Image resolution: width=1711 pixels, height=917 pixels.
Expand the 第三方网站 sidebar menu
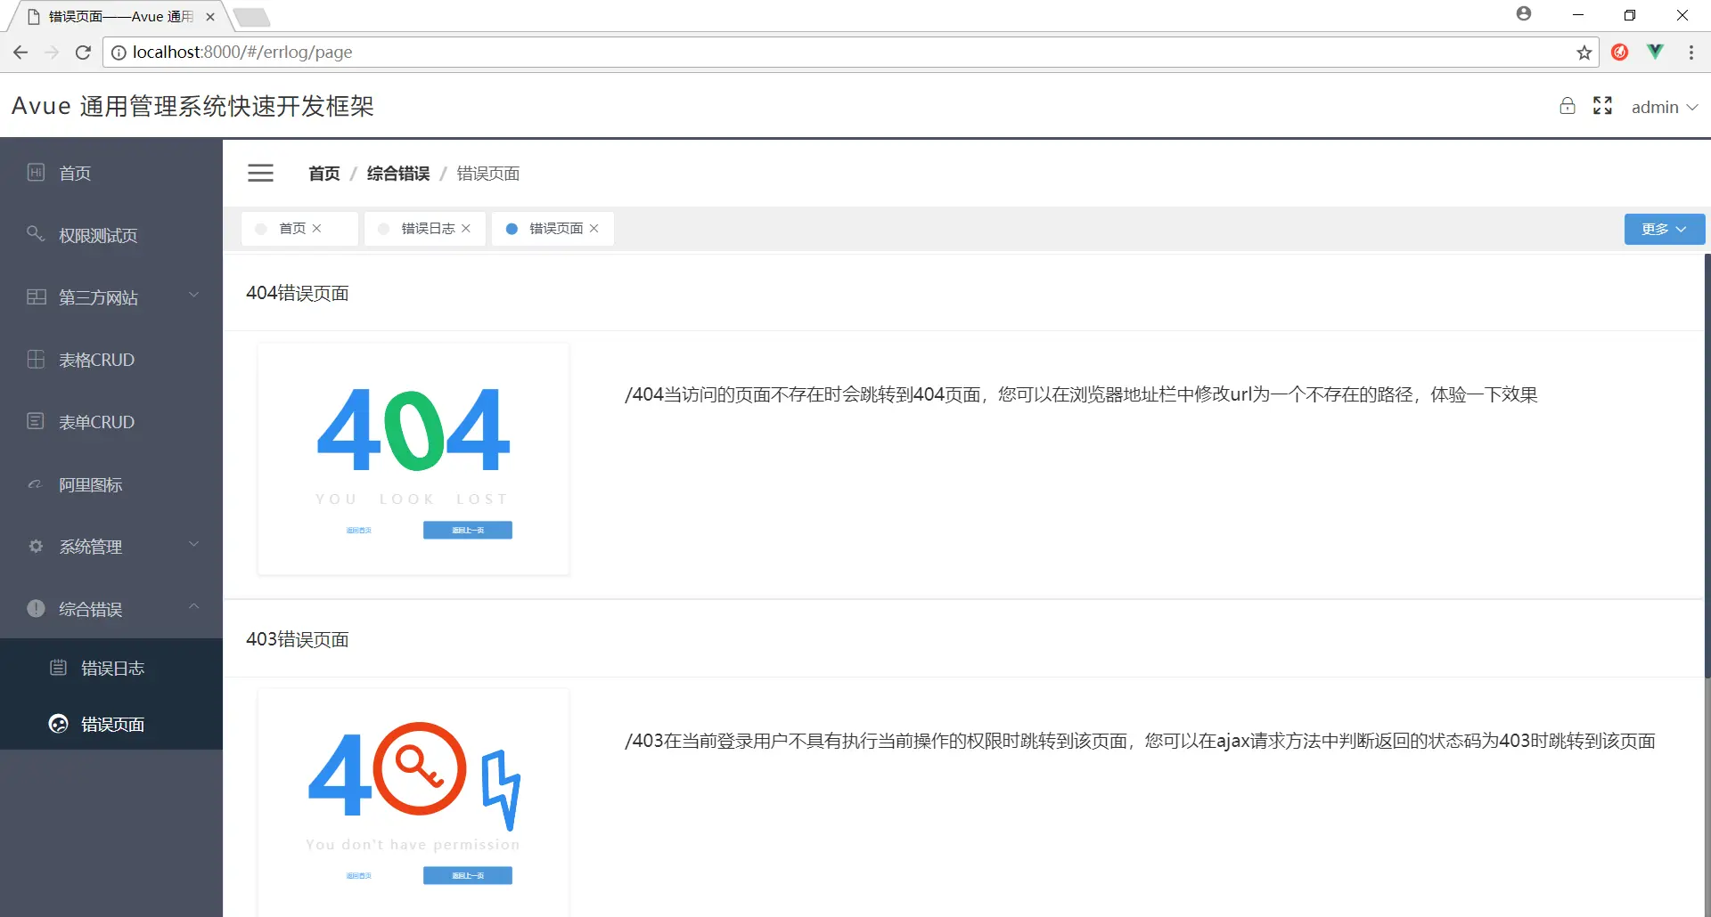click(111, 297)
